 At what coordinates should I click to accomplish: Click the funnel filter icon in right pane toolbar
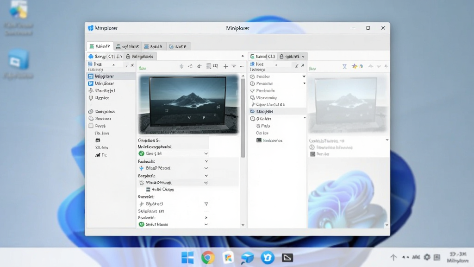(x=344, y=66)
